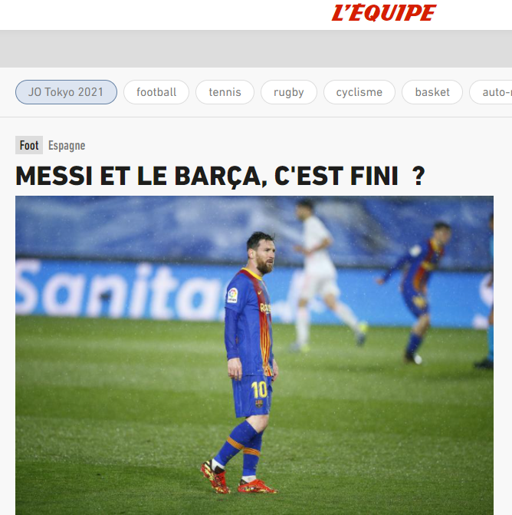Click the Barça crest on the shorts
The height and width of the screenshot is (515, 512).
tap(259, 403)
